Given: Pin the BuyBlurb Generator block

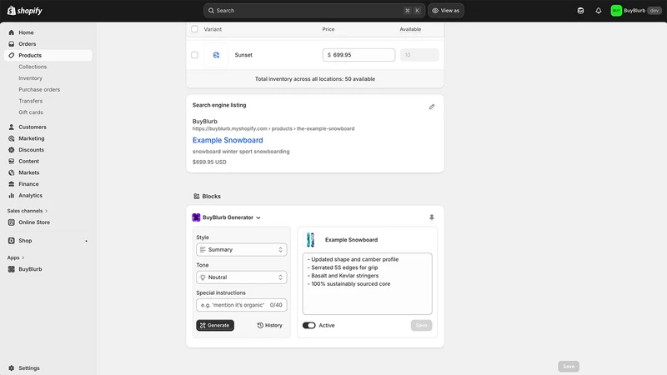Looking at the screenshot, I should pyautogui.click(x=431, y=217).
